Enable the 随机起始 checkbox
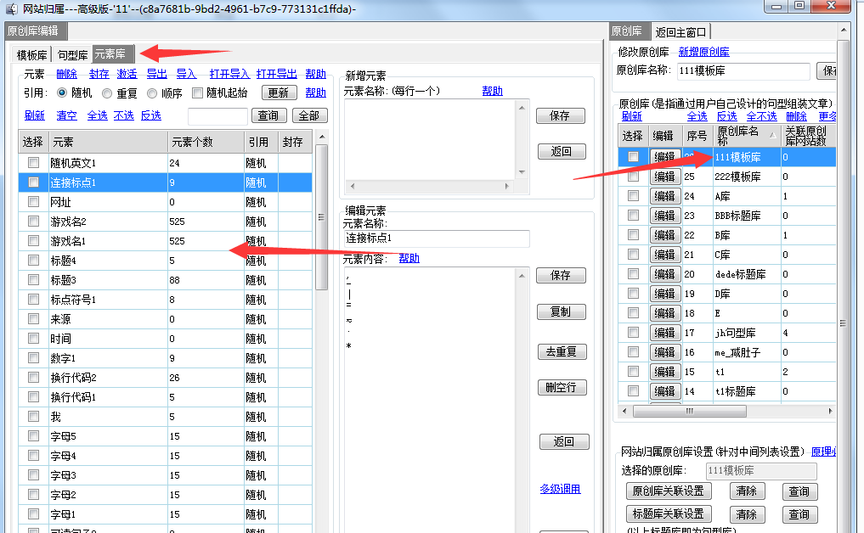 [198, 93]
